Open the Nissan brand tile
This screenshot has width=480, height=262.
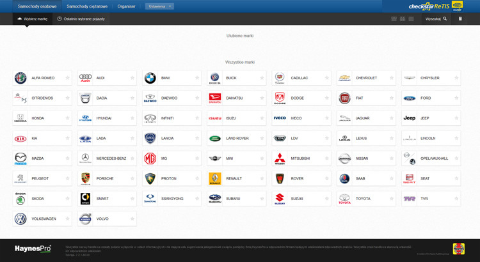[x=366, y=158]
